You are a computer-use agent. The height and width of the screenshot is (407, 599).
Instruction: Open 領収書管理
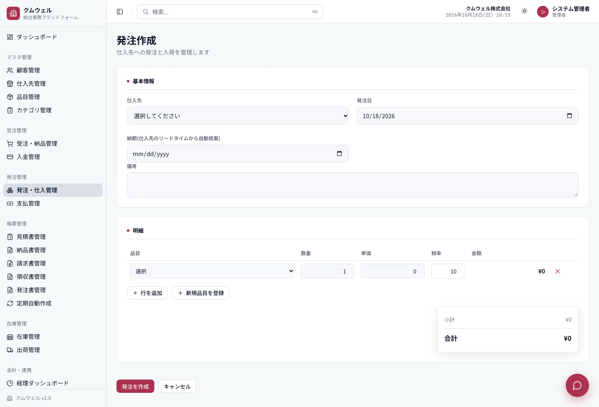click(53, 277)
